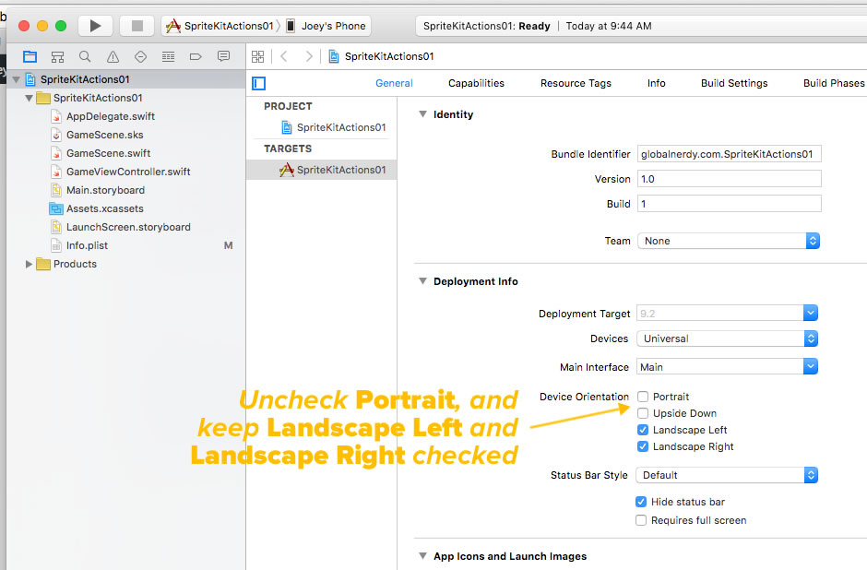
Task: Collapse the SpriteKitActions01 project root
Action: (x=16, y=79)
